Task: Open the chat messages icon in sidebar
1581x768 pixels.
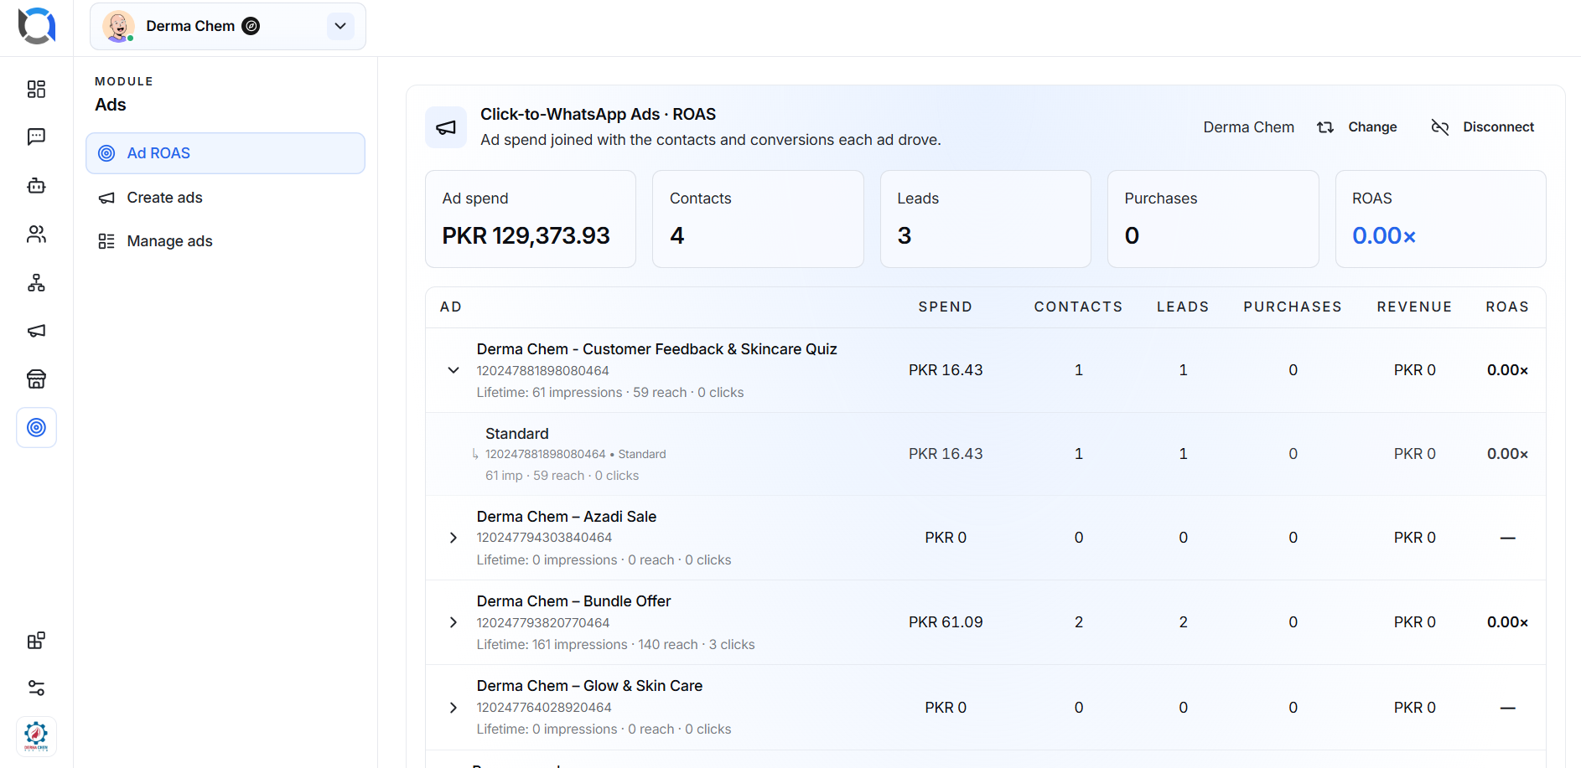Action: pyautogui.click(x=36, y=137)
